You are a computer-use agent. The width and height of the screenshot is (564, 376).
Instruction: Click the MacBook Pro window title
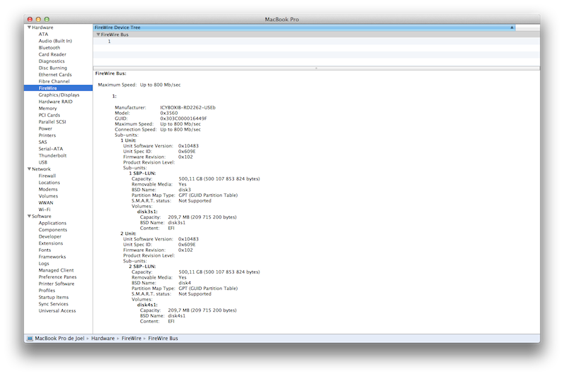click(x=281, y=20)
